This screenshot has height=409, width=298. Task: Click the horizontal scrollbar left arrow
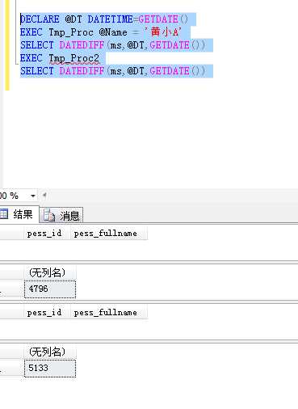pyautogui.click(x=44, y=195)
